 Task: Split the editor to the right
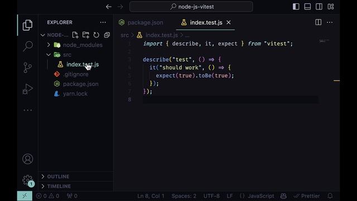318,22
